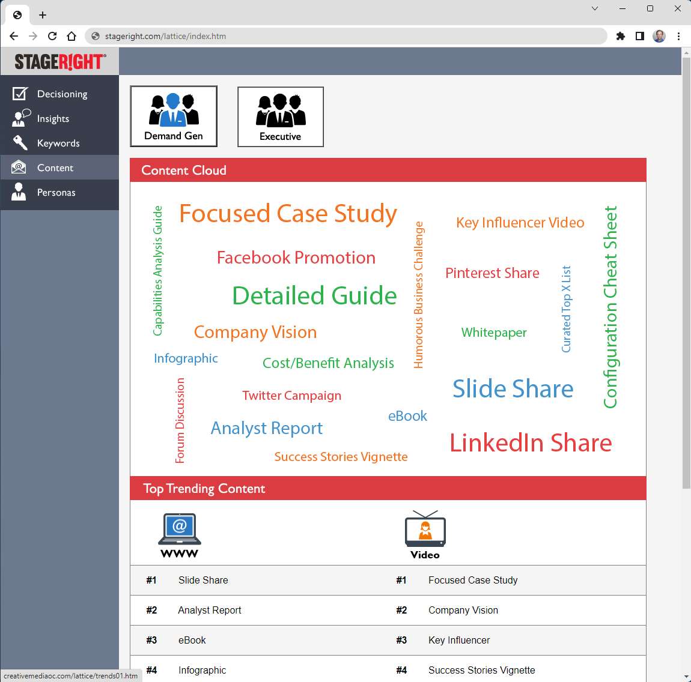The height and width of the screenshot is (682, 691).
Task: Click Twitter Campaign in cloud
Action: click(x=292, y=396)
